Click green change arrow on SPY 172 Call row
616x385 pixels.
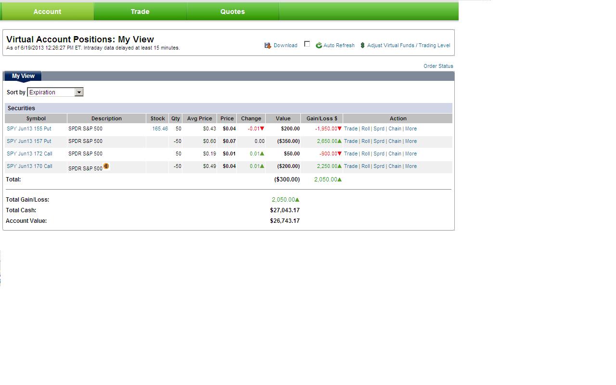tap(262, 154)
